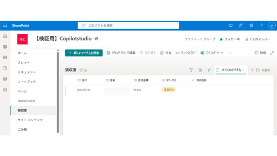277x156 pixels.
Task: Open ごみ箱 recycle bin link
Action: (x=22, y=129)
